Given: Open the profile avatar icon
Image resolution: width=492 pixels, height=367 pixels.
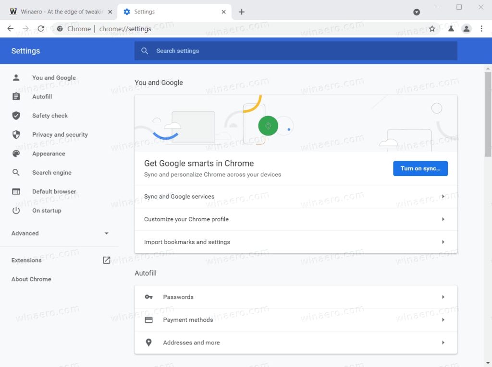Looking at the screenshot, I should pyautogui.click(x=466, y=29).
